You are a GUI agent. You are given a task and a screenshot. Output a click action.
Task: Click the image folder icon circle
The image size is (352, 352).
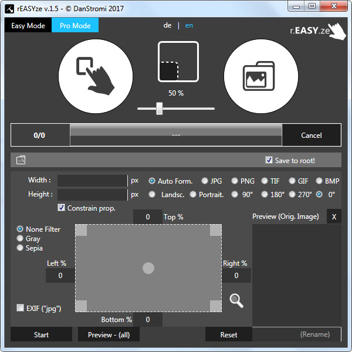(261, 76)
